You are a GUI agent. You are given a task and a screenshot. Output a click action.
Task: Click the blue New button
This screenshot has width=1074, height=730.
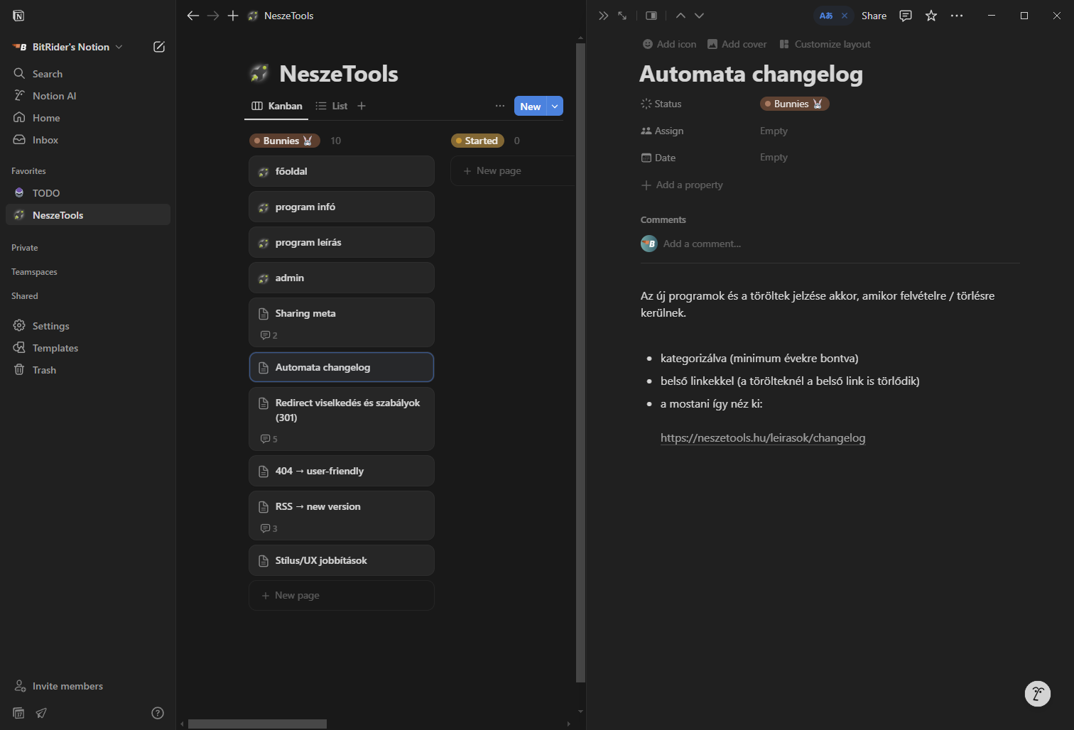(x=531, y=107)
